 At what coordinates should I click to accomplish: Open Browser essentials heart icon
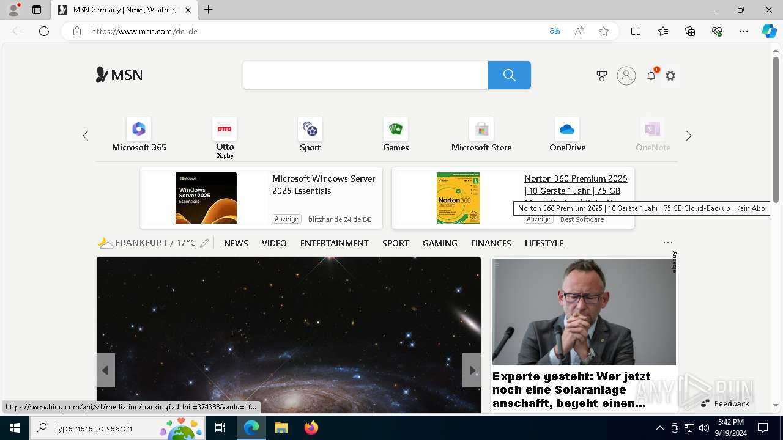pyautogui.click(x=717, y=31)
